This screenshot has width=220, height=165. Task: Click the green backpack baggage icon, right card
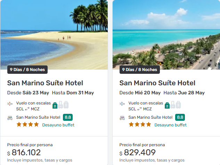[x=167, y=105]
